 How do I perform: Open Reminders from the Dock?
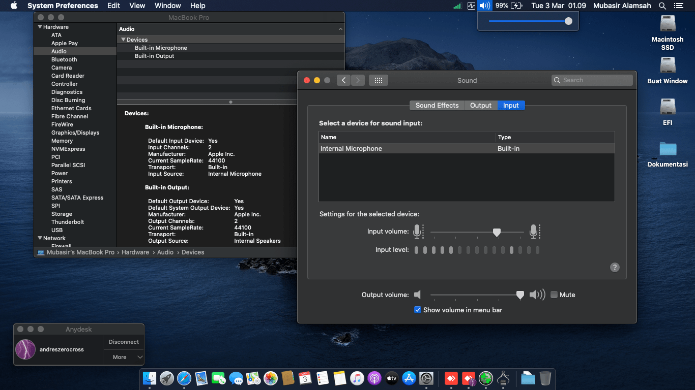tap(323, 378)
